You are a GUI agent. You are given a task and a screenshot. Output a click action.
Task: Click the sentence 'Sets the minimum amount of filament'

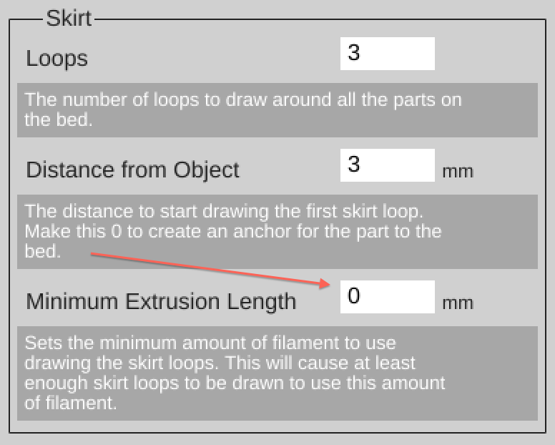[210, 343]
